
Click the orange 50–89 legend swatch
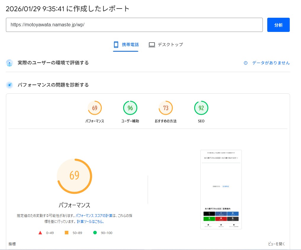[66, 233]
